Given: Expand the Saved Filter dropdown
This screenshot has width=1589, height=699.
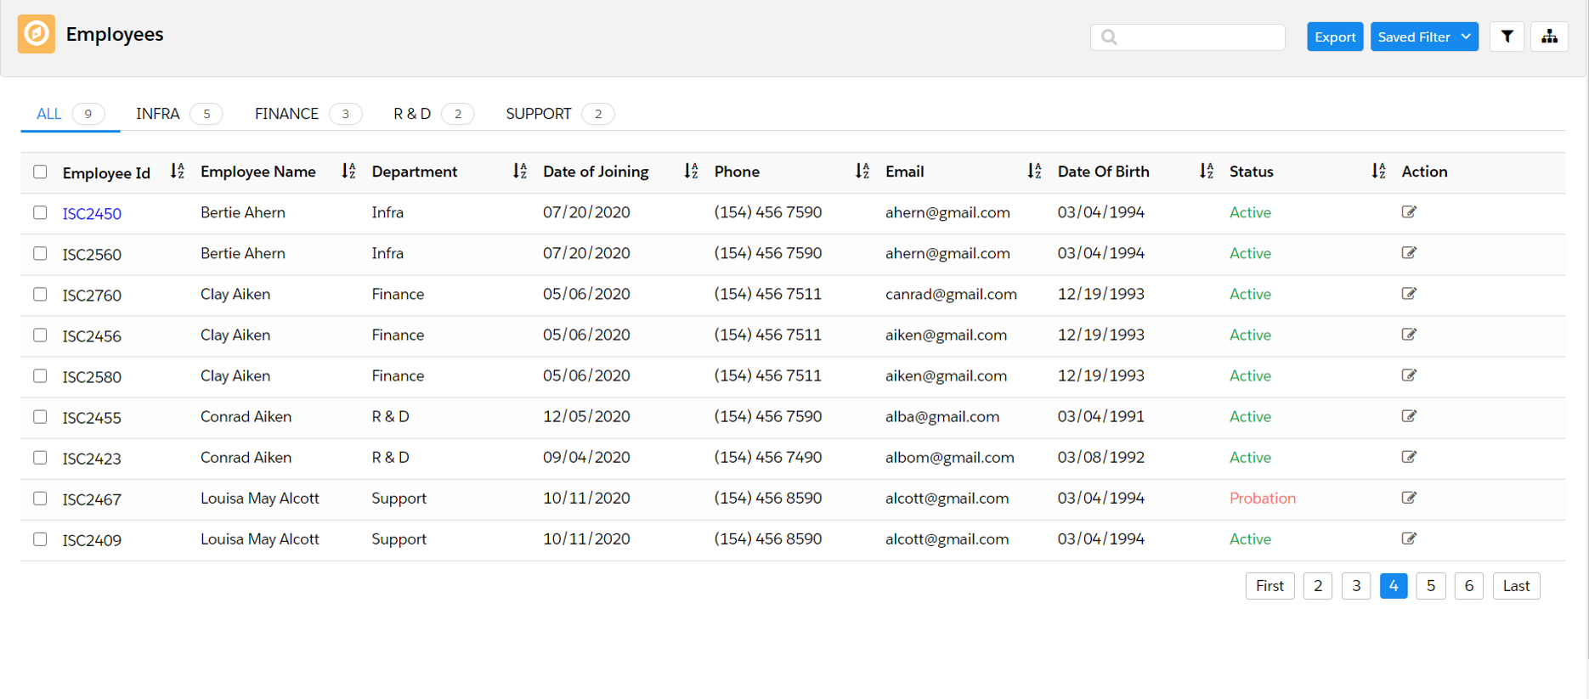Looking at the screenshot, I should pyautogui.click(x=1424, y=37).
